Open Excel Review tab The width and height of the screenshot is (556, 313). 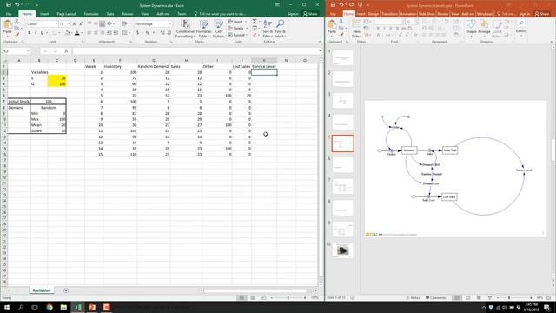pyautogui.click(x=128, y=14)
